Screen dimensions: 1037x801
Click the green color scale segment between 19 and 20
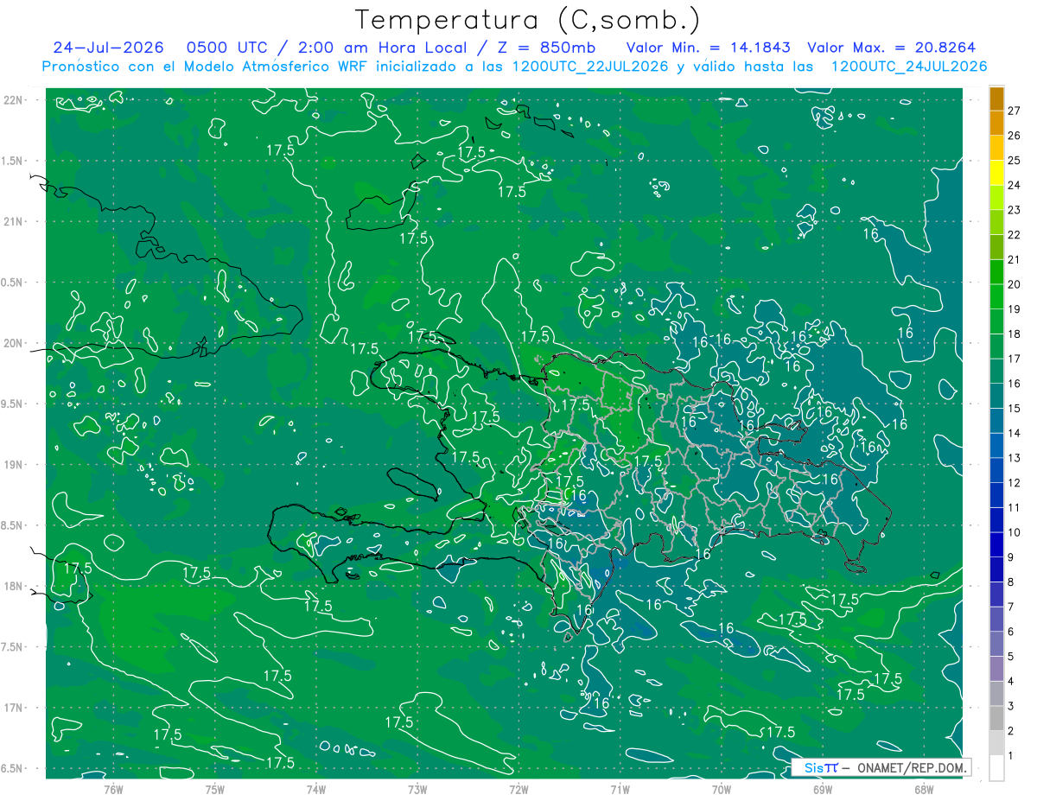tap(996, 297)
